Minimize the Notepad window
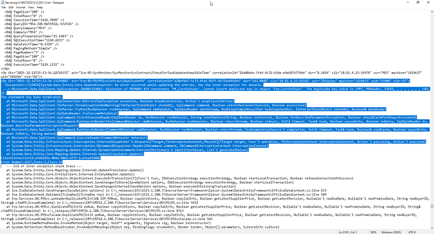The height and width of the screenshot is (234, 434). click(x=408, y=3)
